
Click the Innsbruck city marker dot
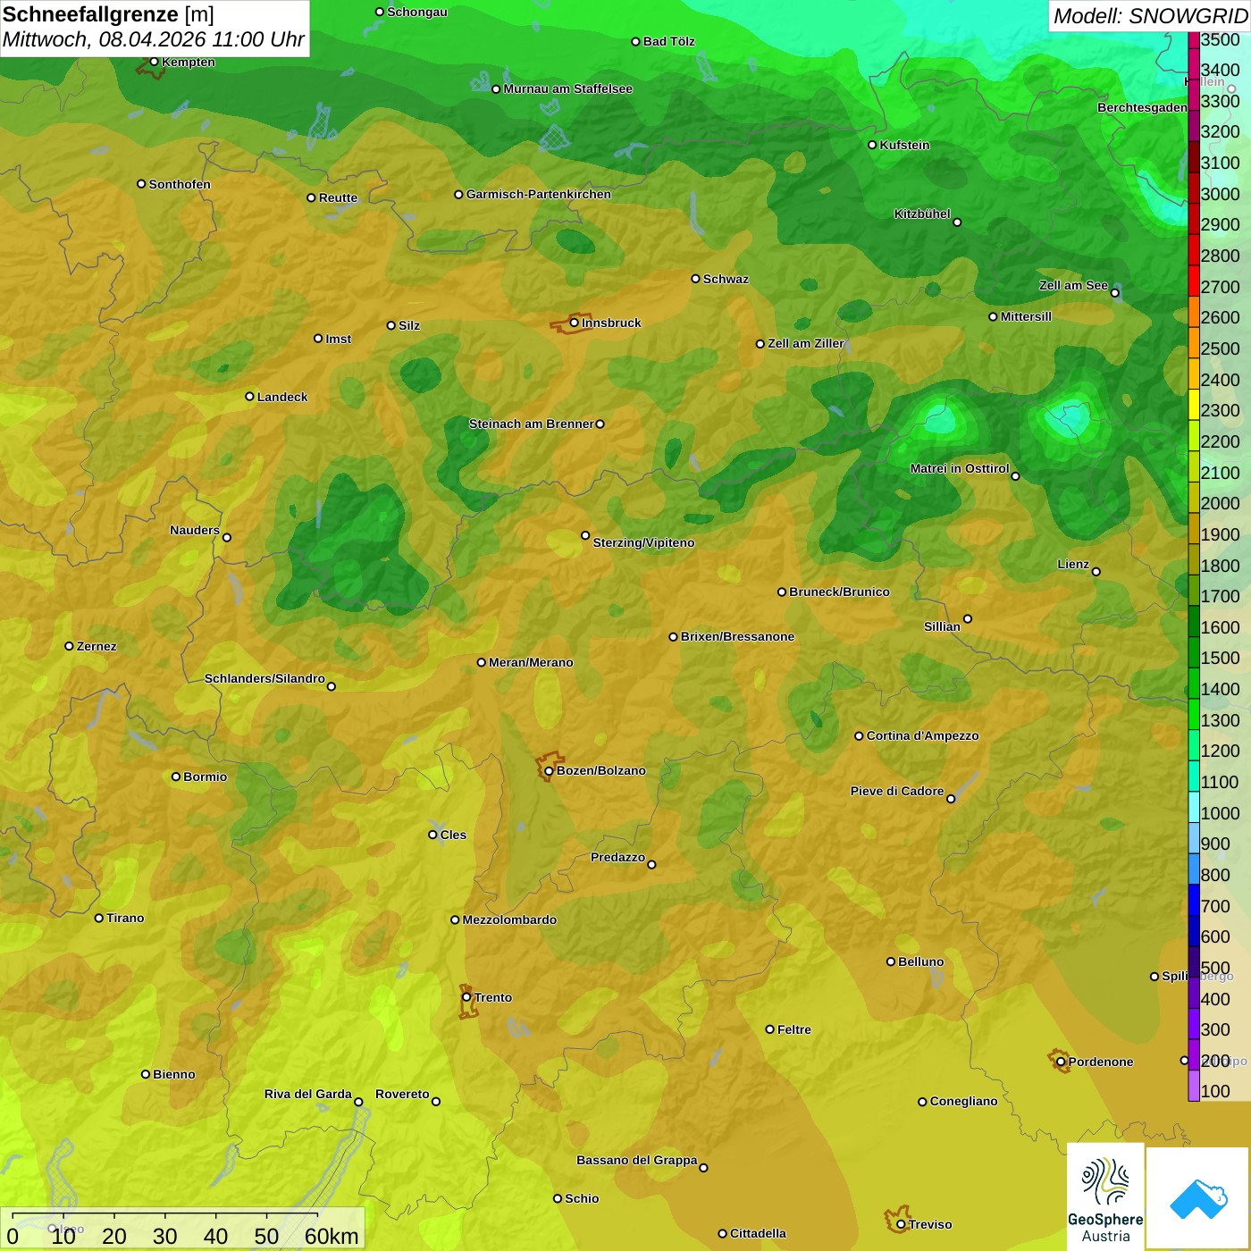[575, 323]
